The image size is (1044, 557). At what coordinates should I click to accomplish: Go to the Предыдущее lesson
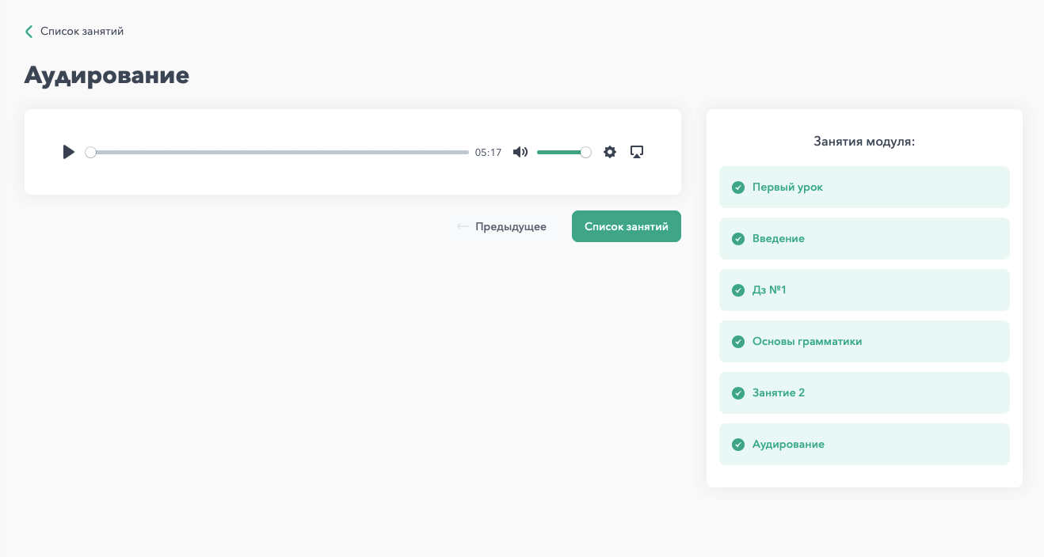pos(502,226)
